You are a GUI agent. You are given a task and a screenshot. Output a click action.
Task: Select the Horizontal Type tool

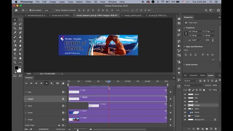tap(15, 54)
